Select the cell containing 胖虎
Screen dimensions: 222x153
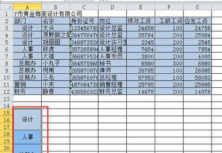pyautogui.click(x=56, y=49)
